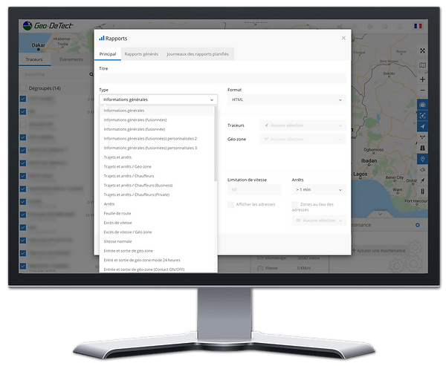Choose Arrêts option in type list

click(156, 204)
